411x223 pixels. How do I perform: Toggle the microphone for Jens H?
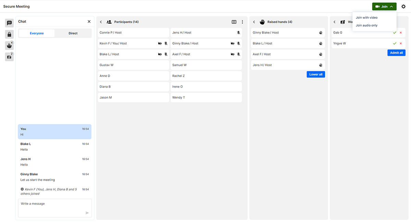[238, 33]
